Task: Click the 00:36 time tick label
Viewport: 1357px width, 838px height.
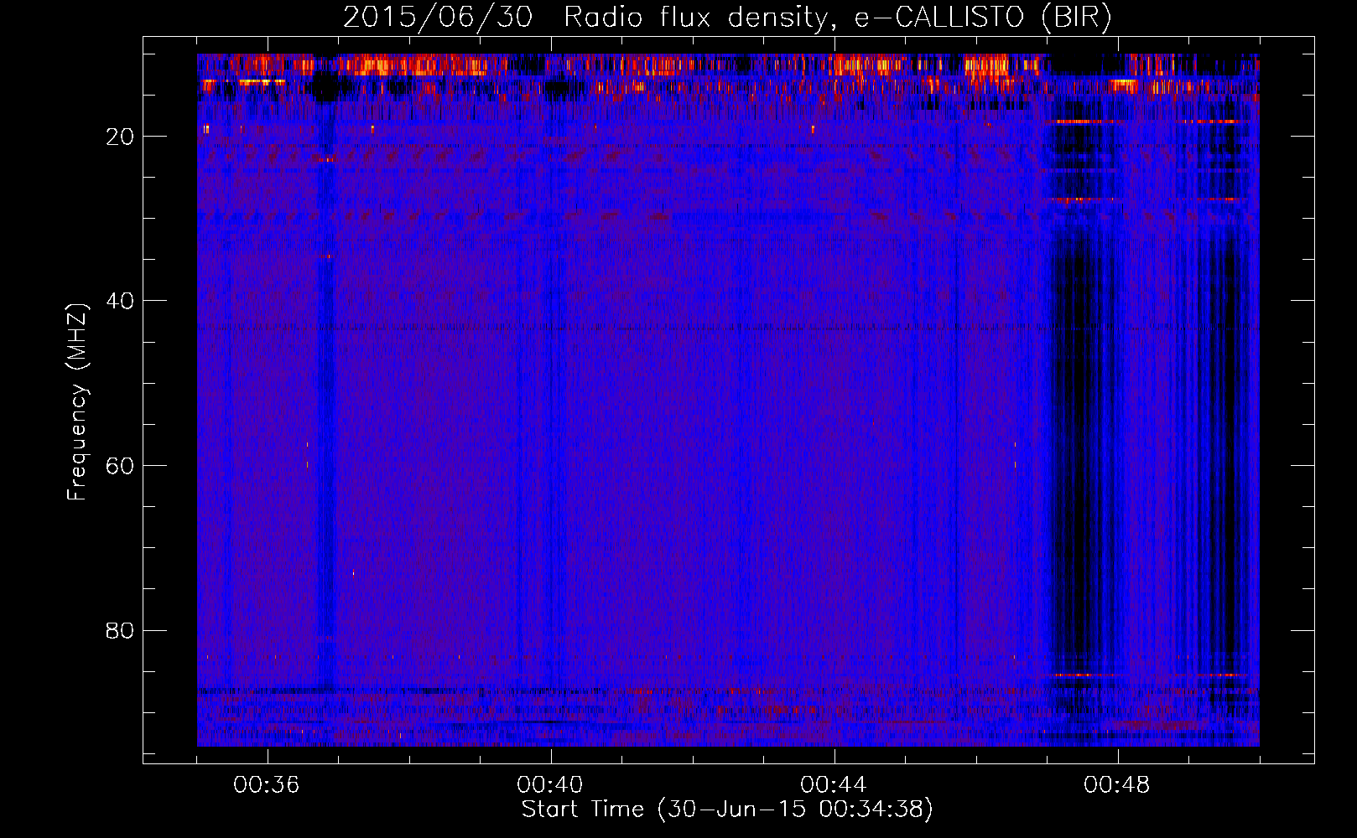Action: [267, 785]
